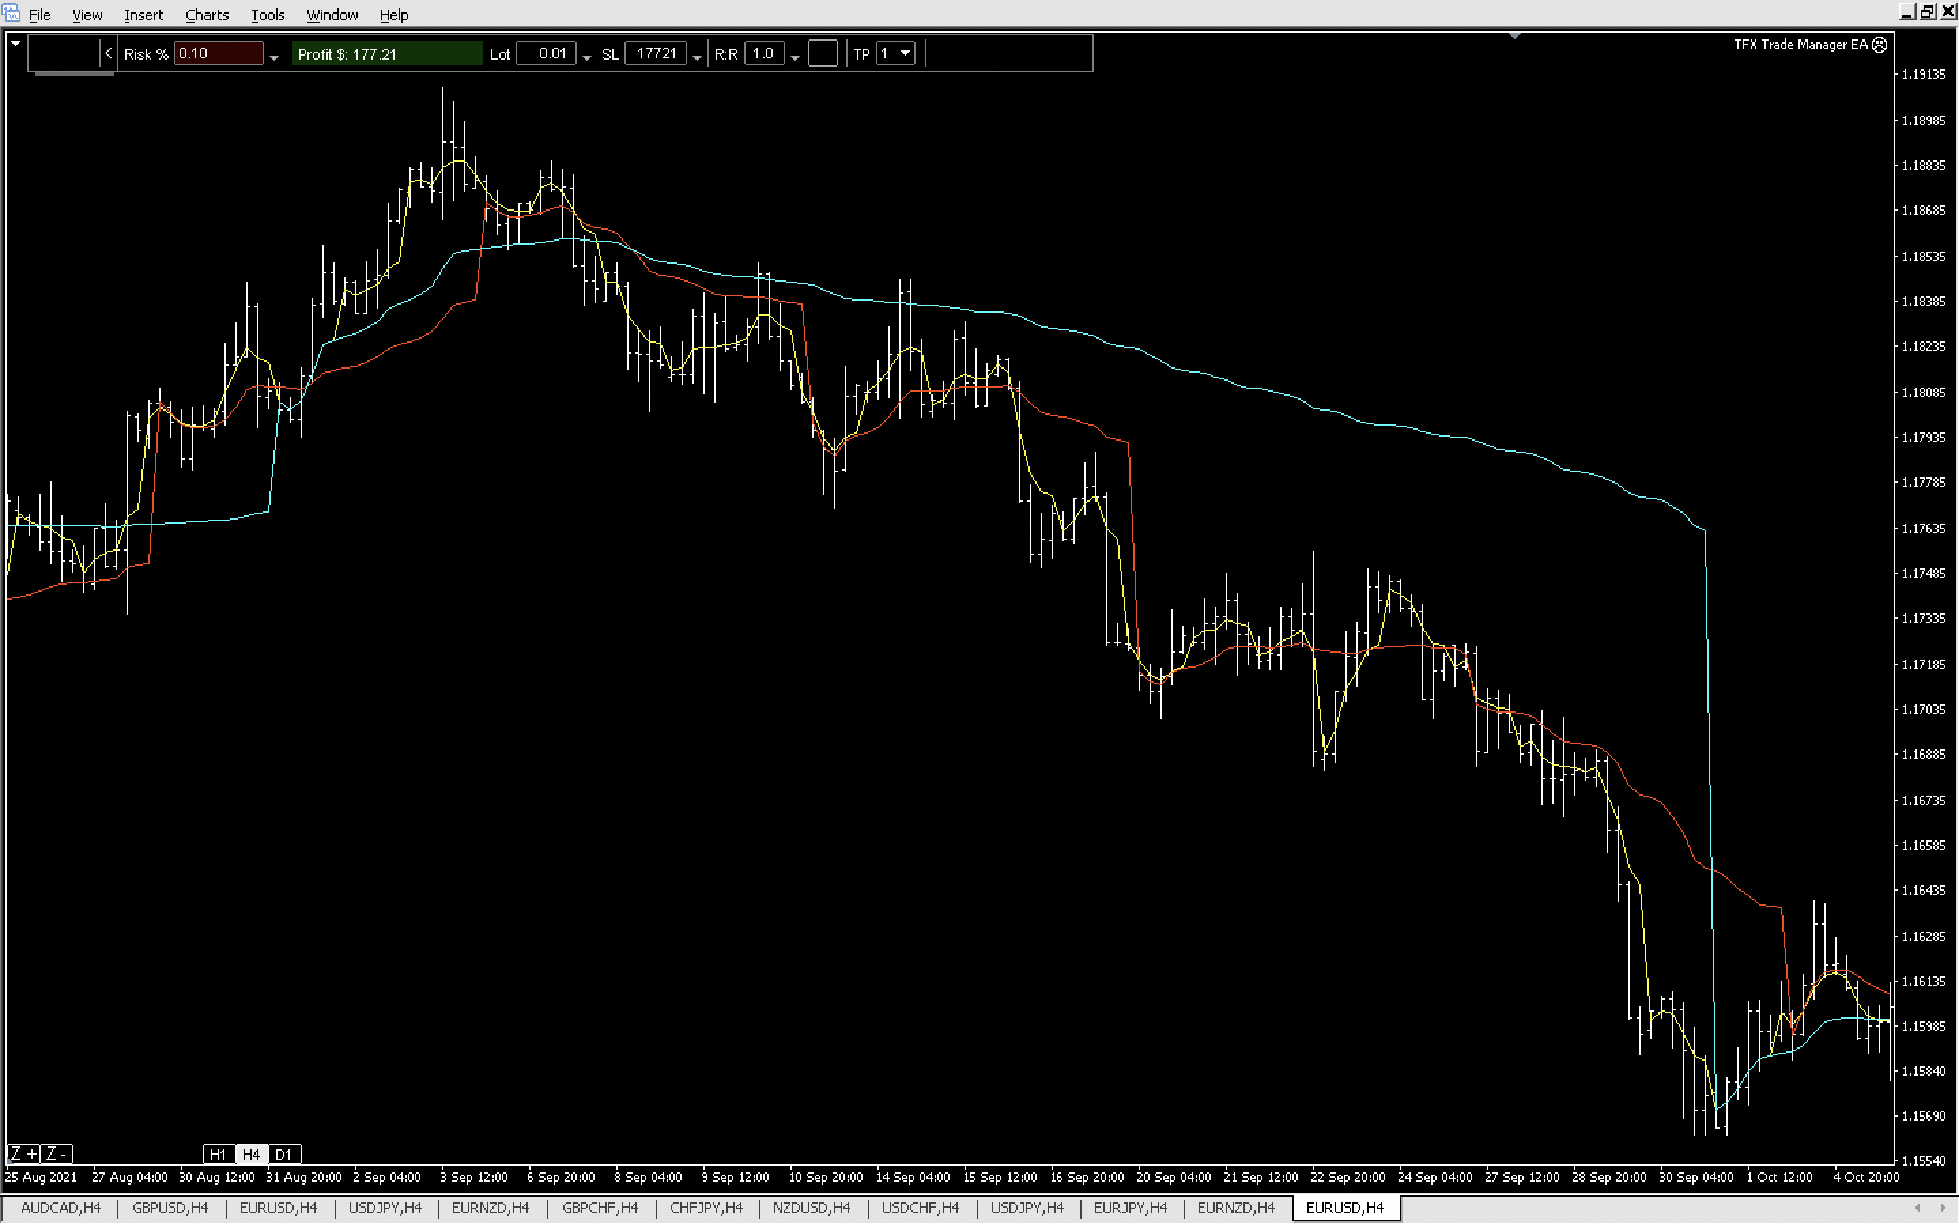Screen dimensions: 1959x1224
Task: Open the Charts menu
Action: 206,14
